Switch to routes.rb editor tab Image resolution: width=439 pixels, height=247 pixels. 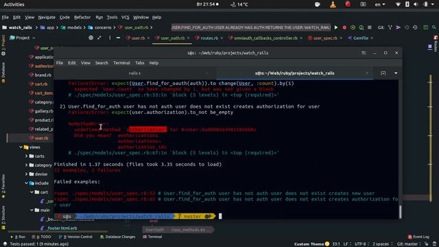coord(209,38)
